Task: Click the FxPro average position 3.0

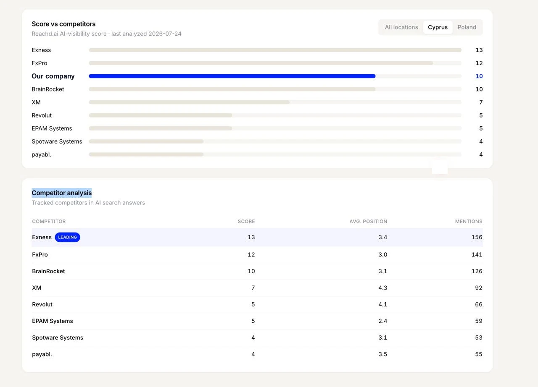Action: click(382, 254)
